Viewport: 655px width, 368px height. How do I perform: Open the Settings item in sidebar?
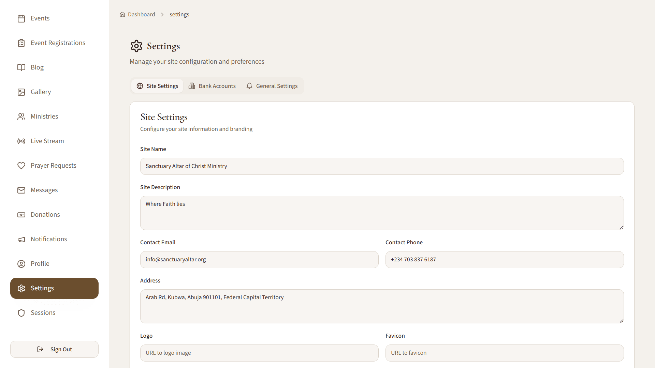pos(54,288)
